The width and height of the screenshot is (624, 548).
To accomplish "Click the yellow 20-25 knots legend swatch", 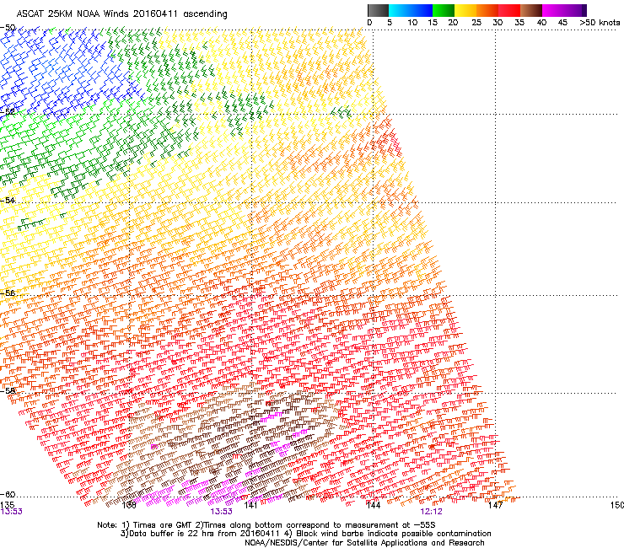I will (465, 10).
